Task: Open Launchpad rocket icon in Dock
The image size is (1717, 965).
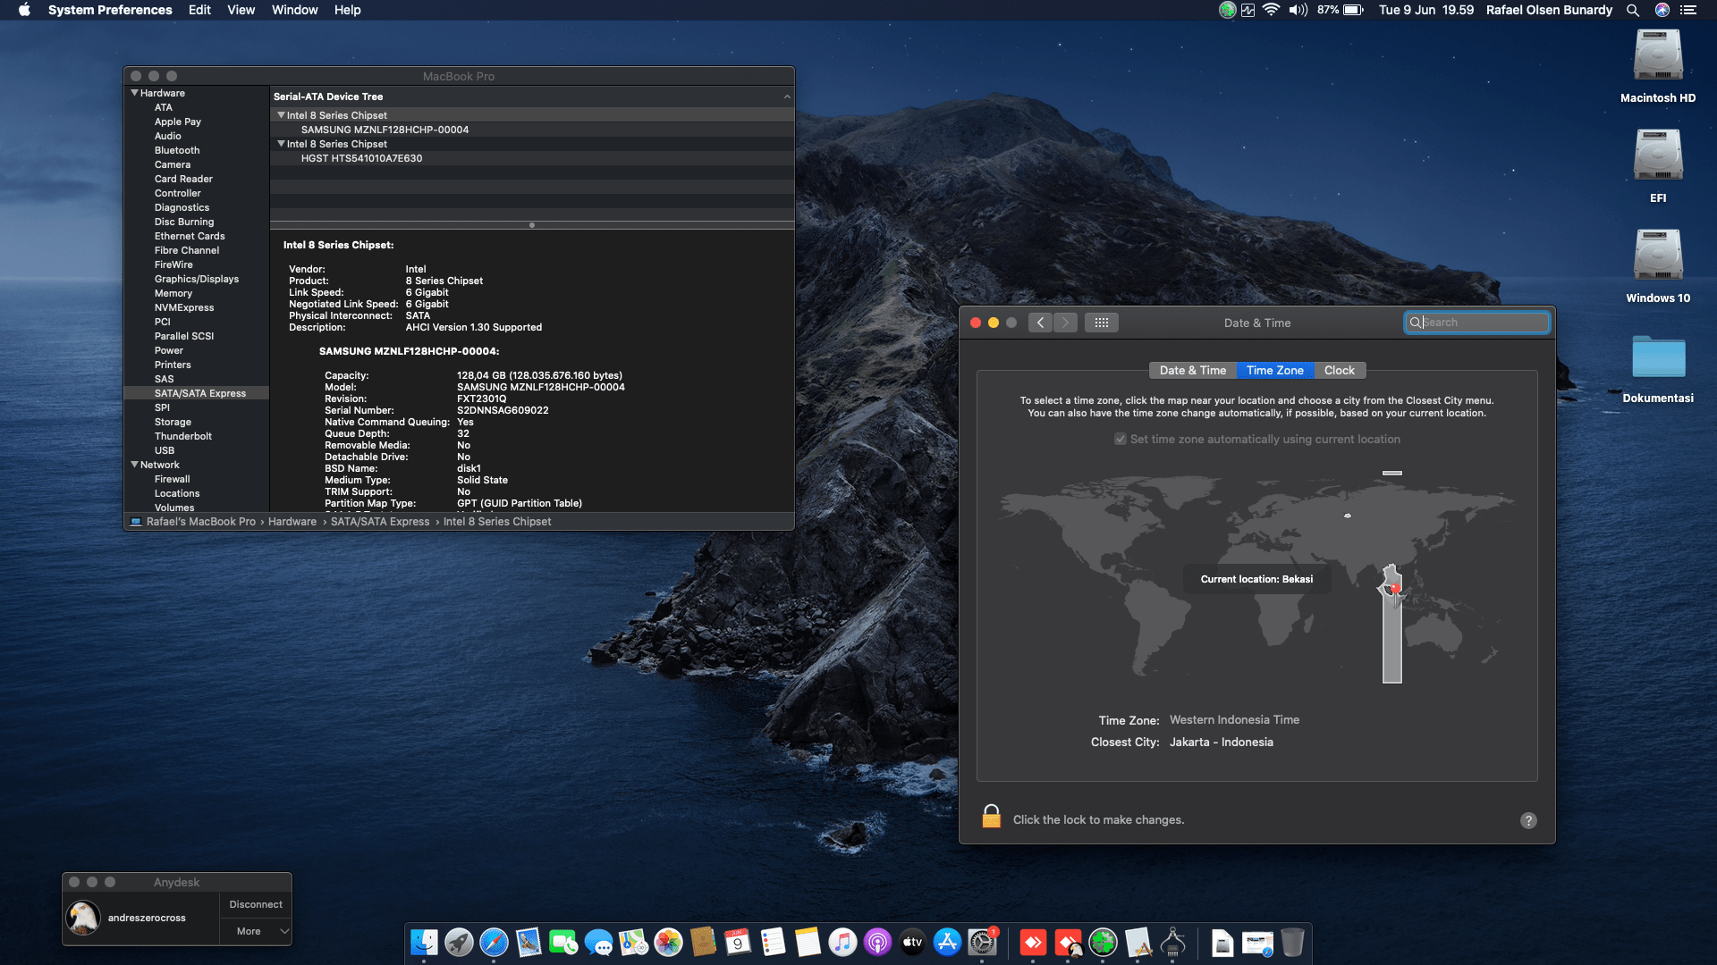Action: [x=459, y=942]
